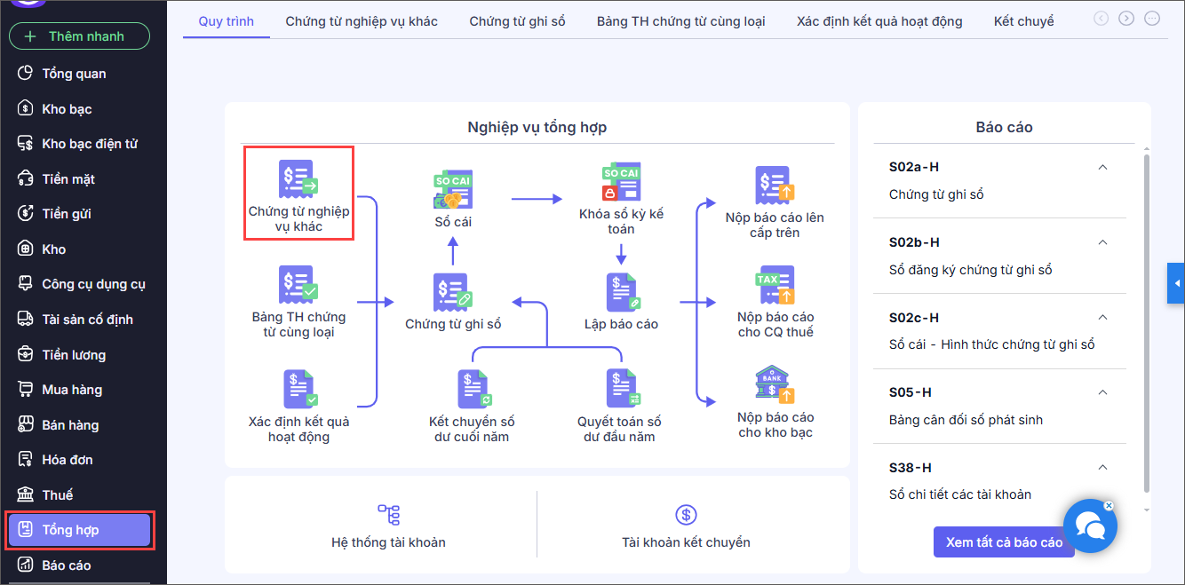1185x585 pixels.
Task: Switch to the Quy trình tab
Action: 227,21
